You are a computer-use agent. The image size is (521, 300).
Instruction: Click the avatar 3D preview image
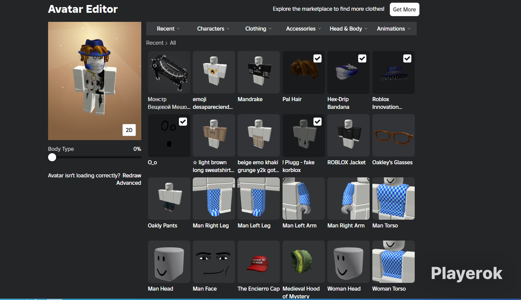(x=95, y=81)
